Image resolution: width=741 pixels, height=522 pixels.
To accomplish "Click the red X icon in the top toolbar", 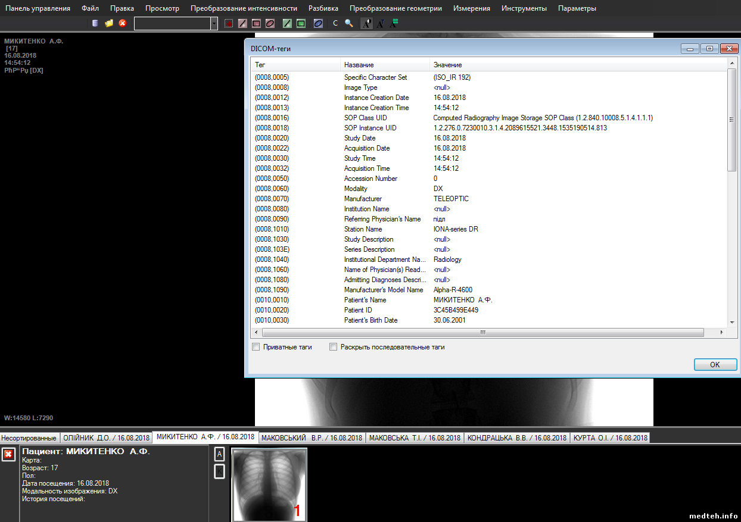I will [x=123, y=23].
